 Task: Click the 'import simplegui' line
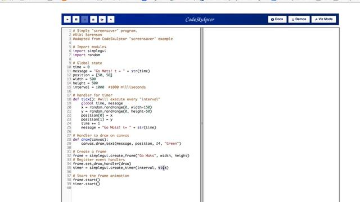click(x=89, y=51)
